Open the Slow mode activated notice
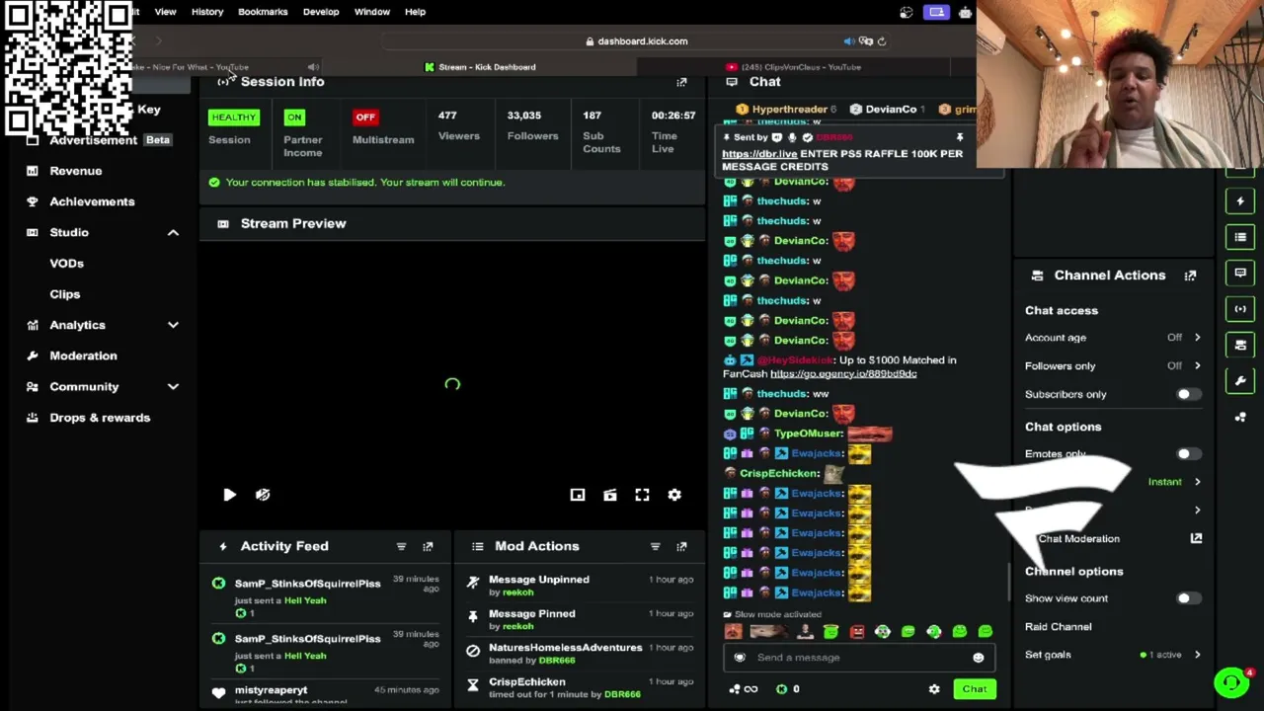 click(x=771, y=614)
